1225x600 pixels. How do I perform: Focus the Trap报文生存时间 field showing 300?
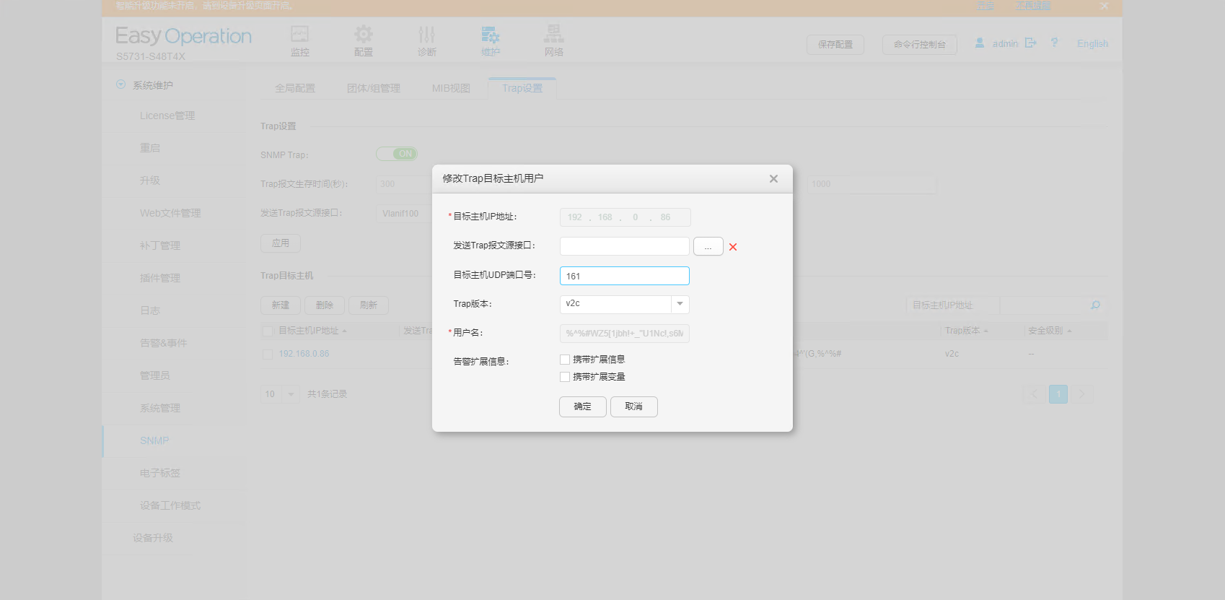[x=404, y=184]
